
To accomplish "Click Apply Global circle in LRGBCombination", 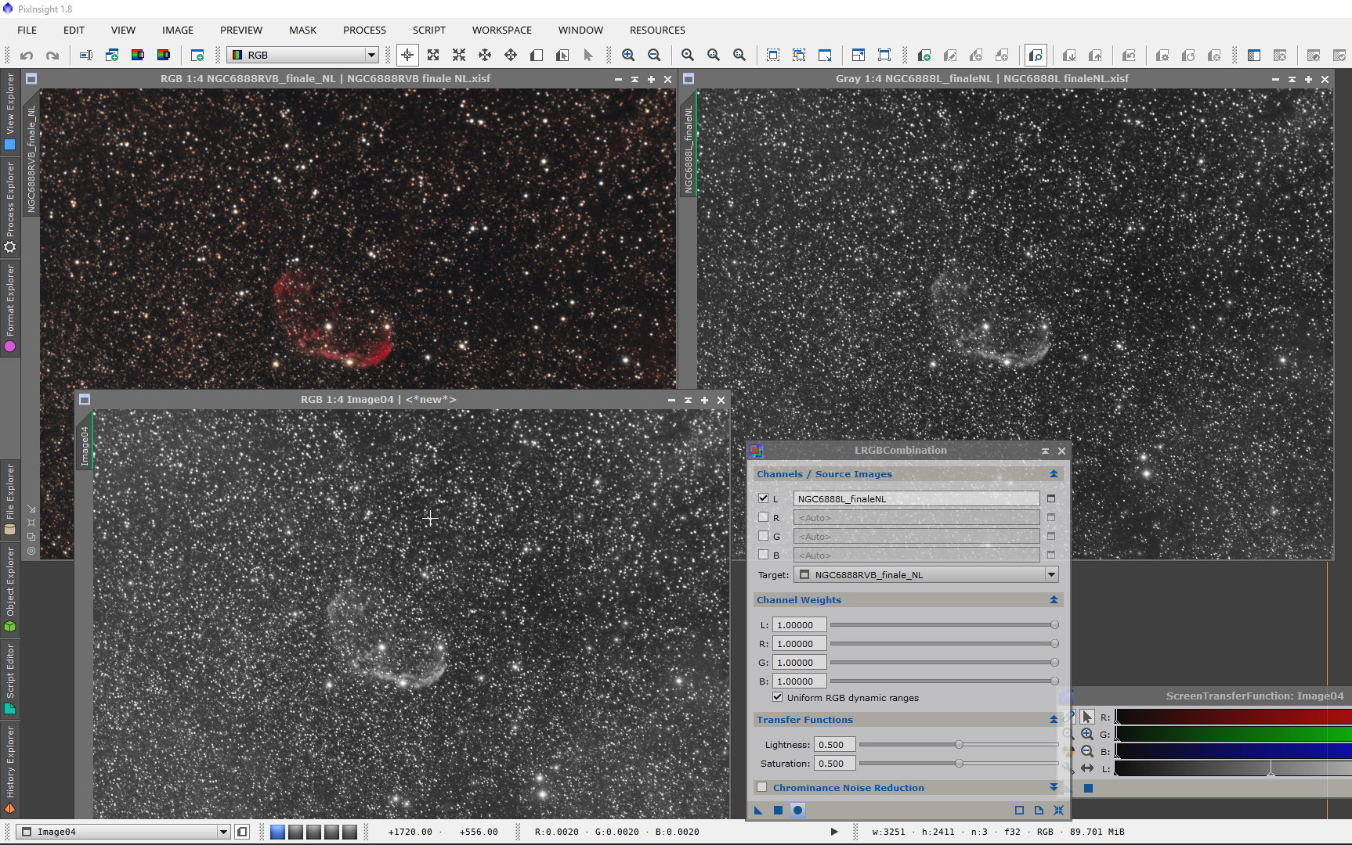I will click(x=797, y=810).
